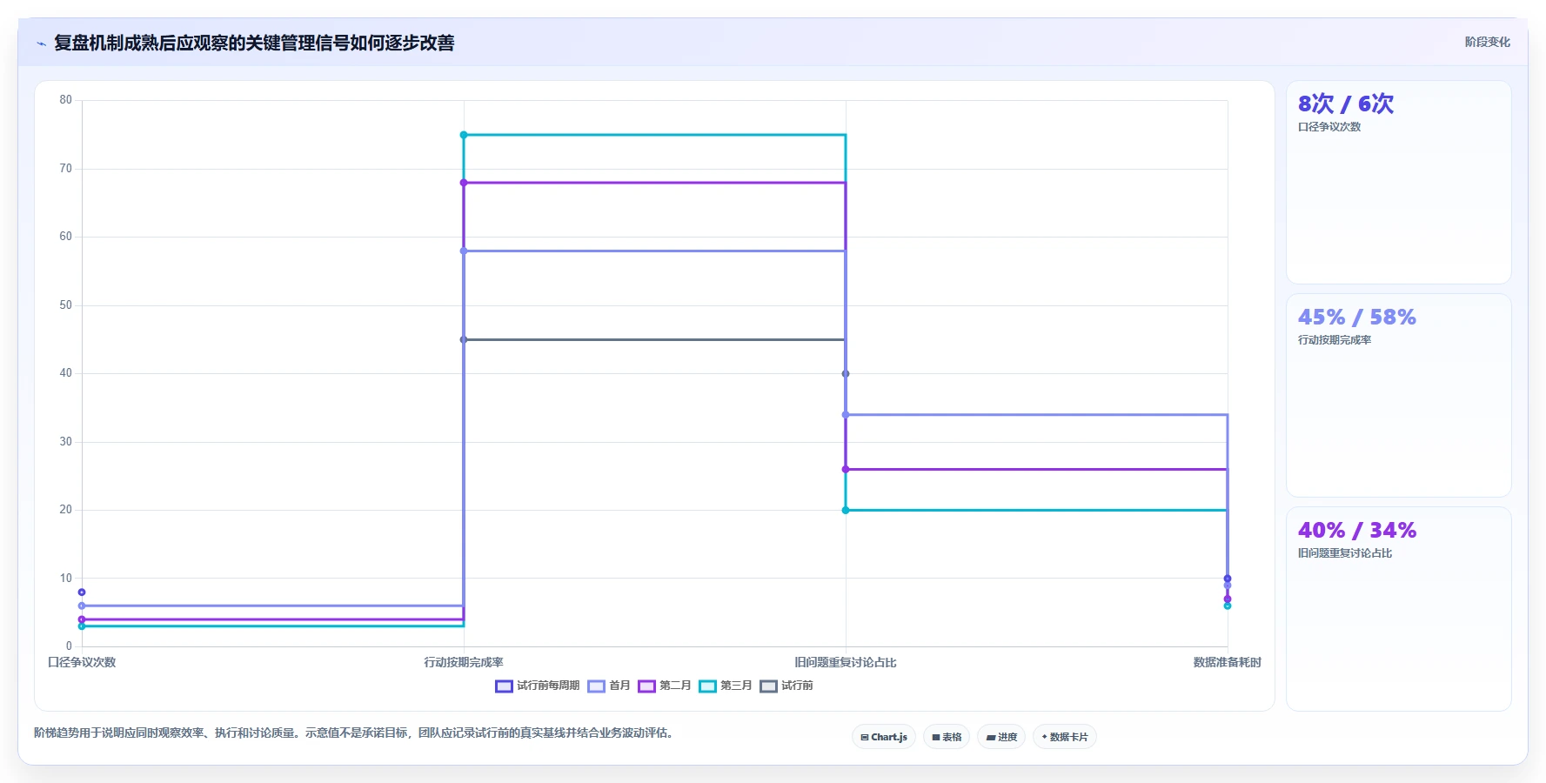
Task: Open the 45% / 58% stat card
Action: click(1398, 395)
